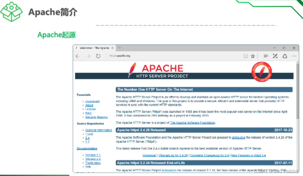Click the Apache简介 slide title
This screenshot has height=176, width=303.
[53, 12]
